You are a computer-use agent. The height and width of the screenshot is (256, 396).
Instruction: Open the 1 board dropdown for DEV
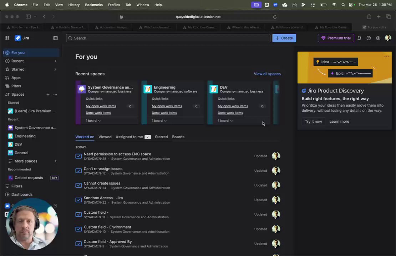coord(225,121)
